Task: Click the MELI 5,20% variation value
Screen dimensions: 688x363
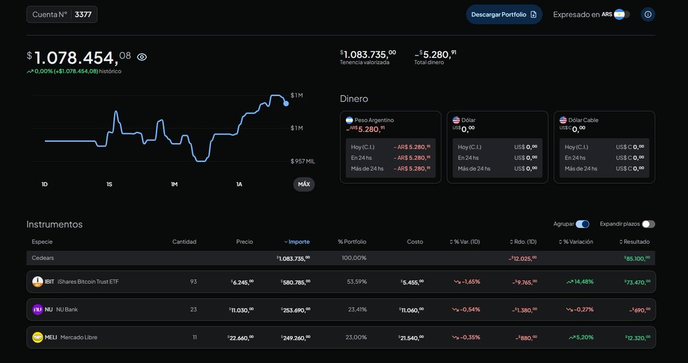Action: [x=581, y=337]
